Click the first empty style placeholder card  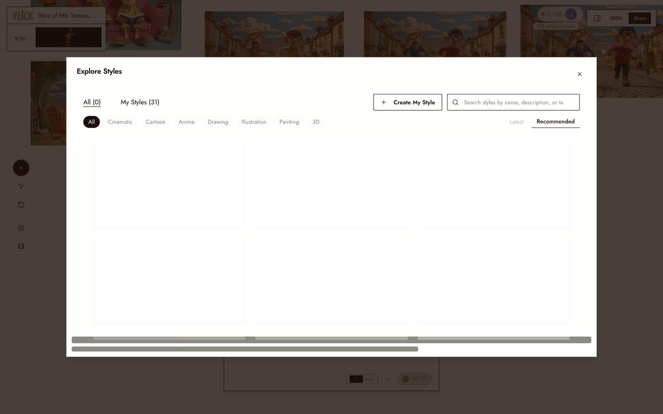click(169, 186)
